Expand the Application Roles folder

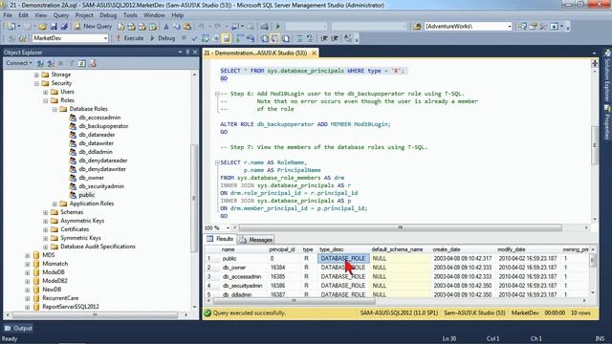tap(55, 204)
